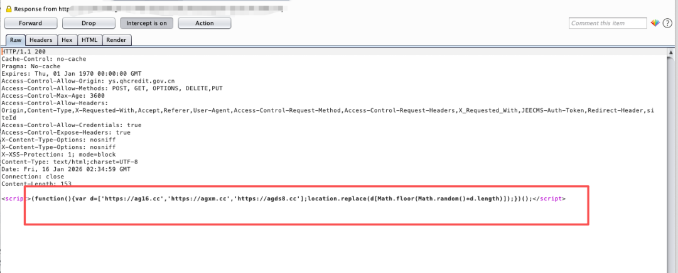Click the Access-Control-Allow-Credentials: true line
This screenshot has height=273, width=678.
[x=72, y=125]
